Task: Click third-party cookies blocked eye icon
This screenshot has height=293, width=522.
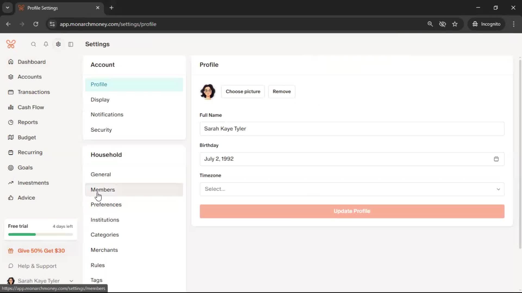Action: pyautogui.click(x=442, y=24)
